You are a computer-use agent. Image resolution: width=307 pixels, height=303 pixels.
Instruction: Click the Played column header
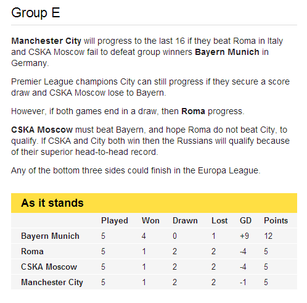click(x=115, y=221)
